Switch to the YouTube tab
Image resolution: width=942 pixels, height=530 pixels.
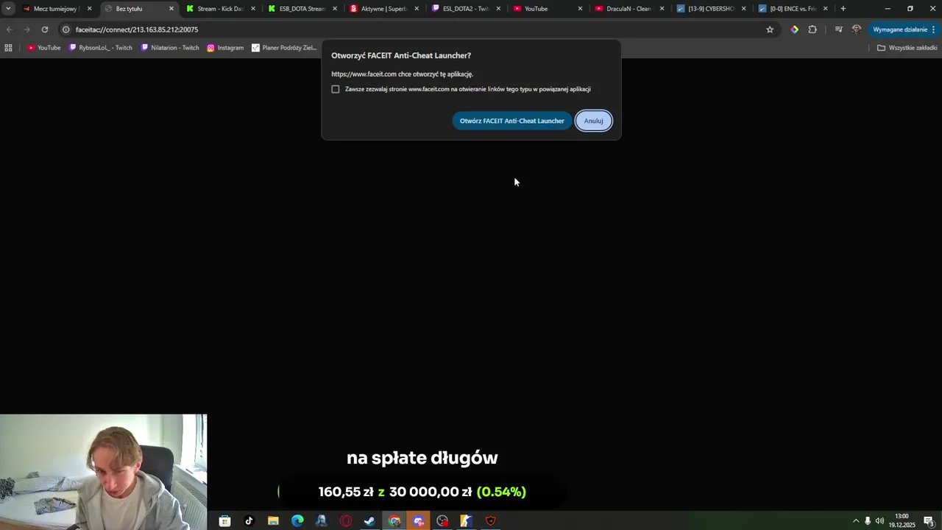tap(546, 9)
